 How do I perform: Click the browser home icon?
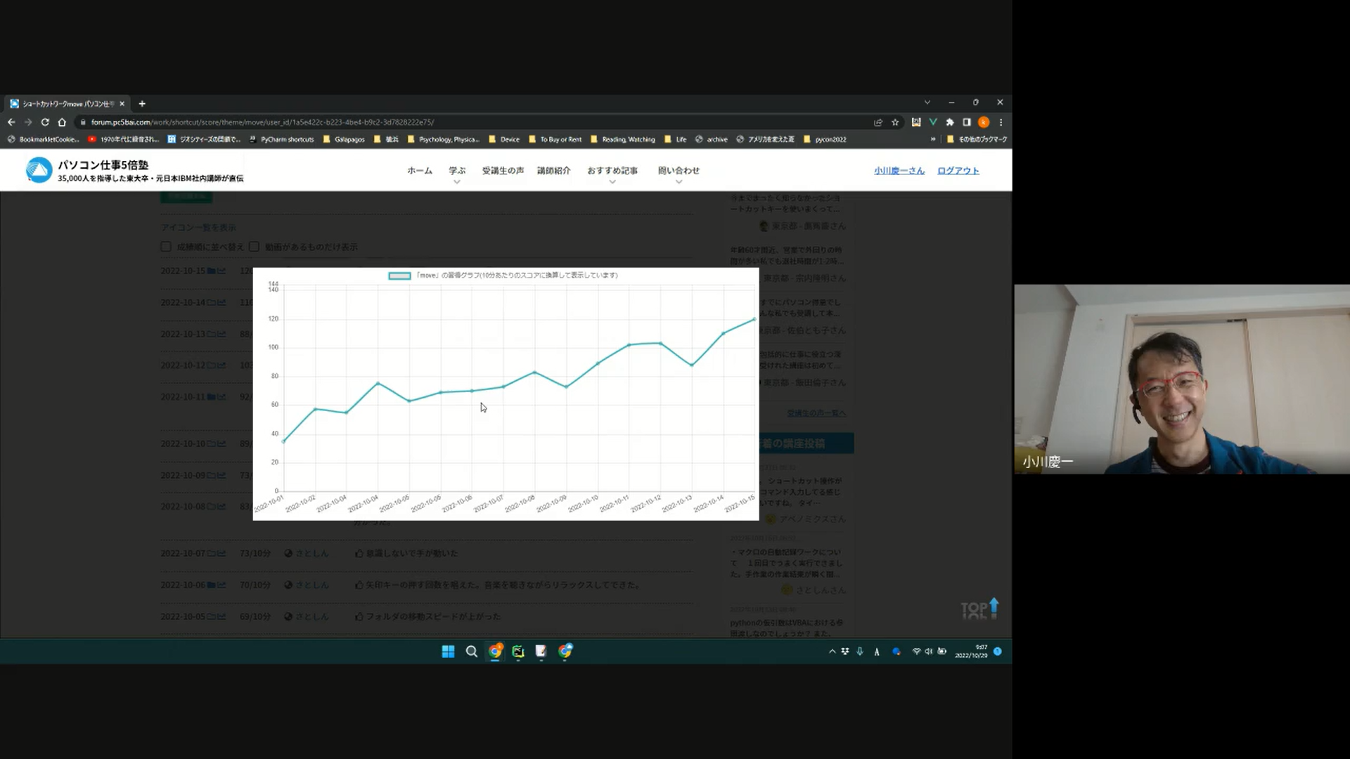62,122
